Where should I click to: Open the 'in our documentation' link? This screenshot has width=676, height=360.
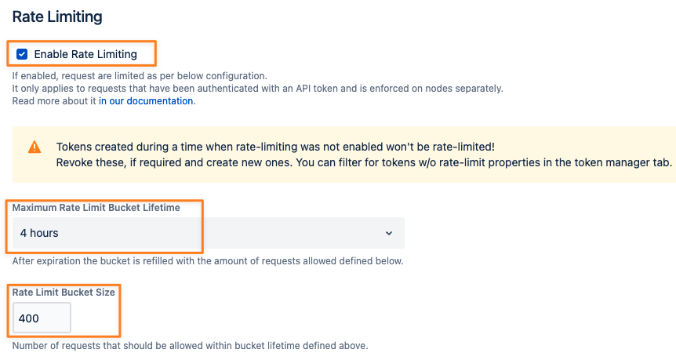point(146,101)
